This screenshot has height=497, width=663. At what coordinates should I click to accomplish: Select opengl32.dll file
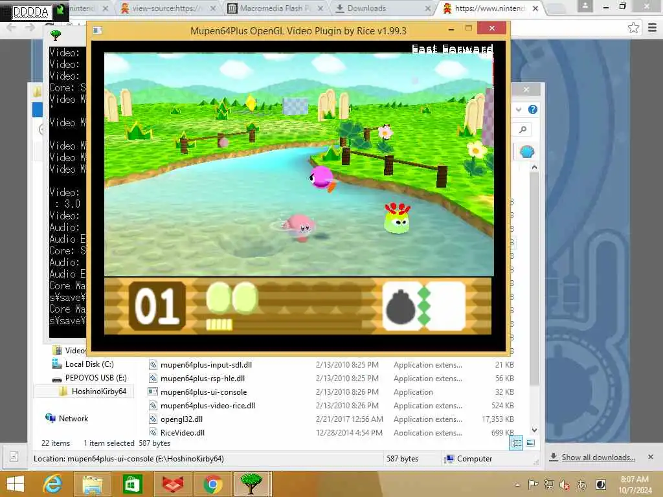[181, 419]
